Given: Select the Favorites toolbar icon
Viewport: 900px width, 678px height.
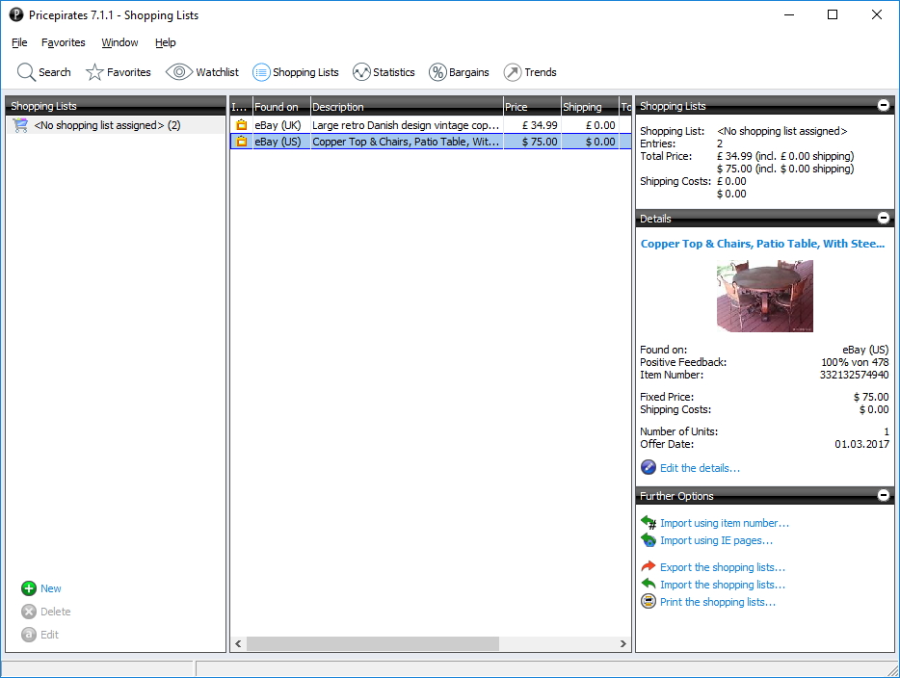Looking at the screenshot, I should pos(118,72).
